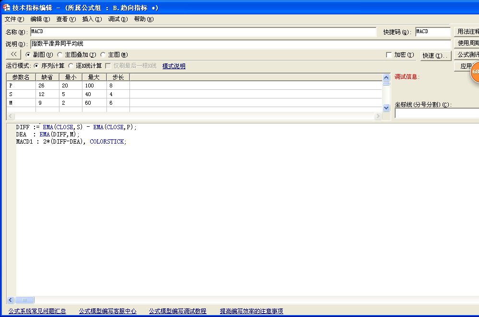
Task: Click the 快捷码 input field
Action: [433, 32]
